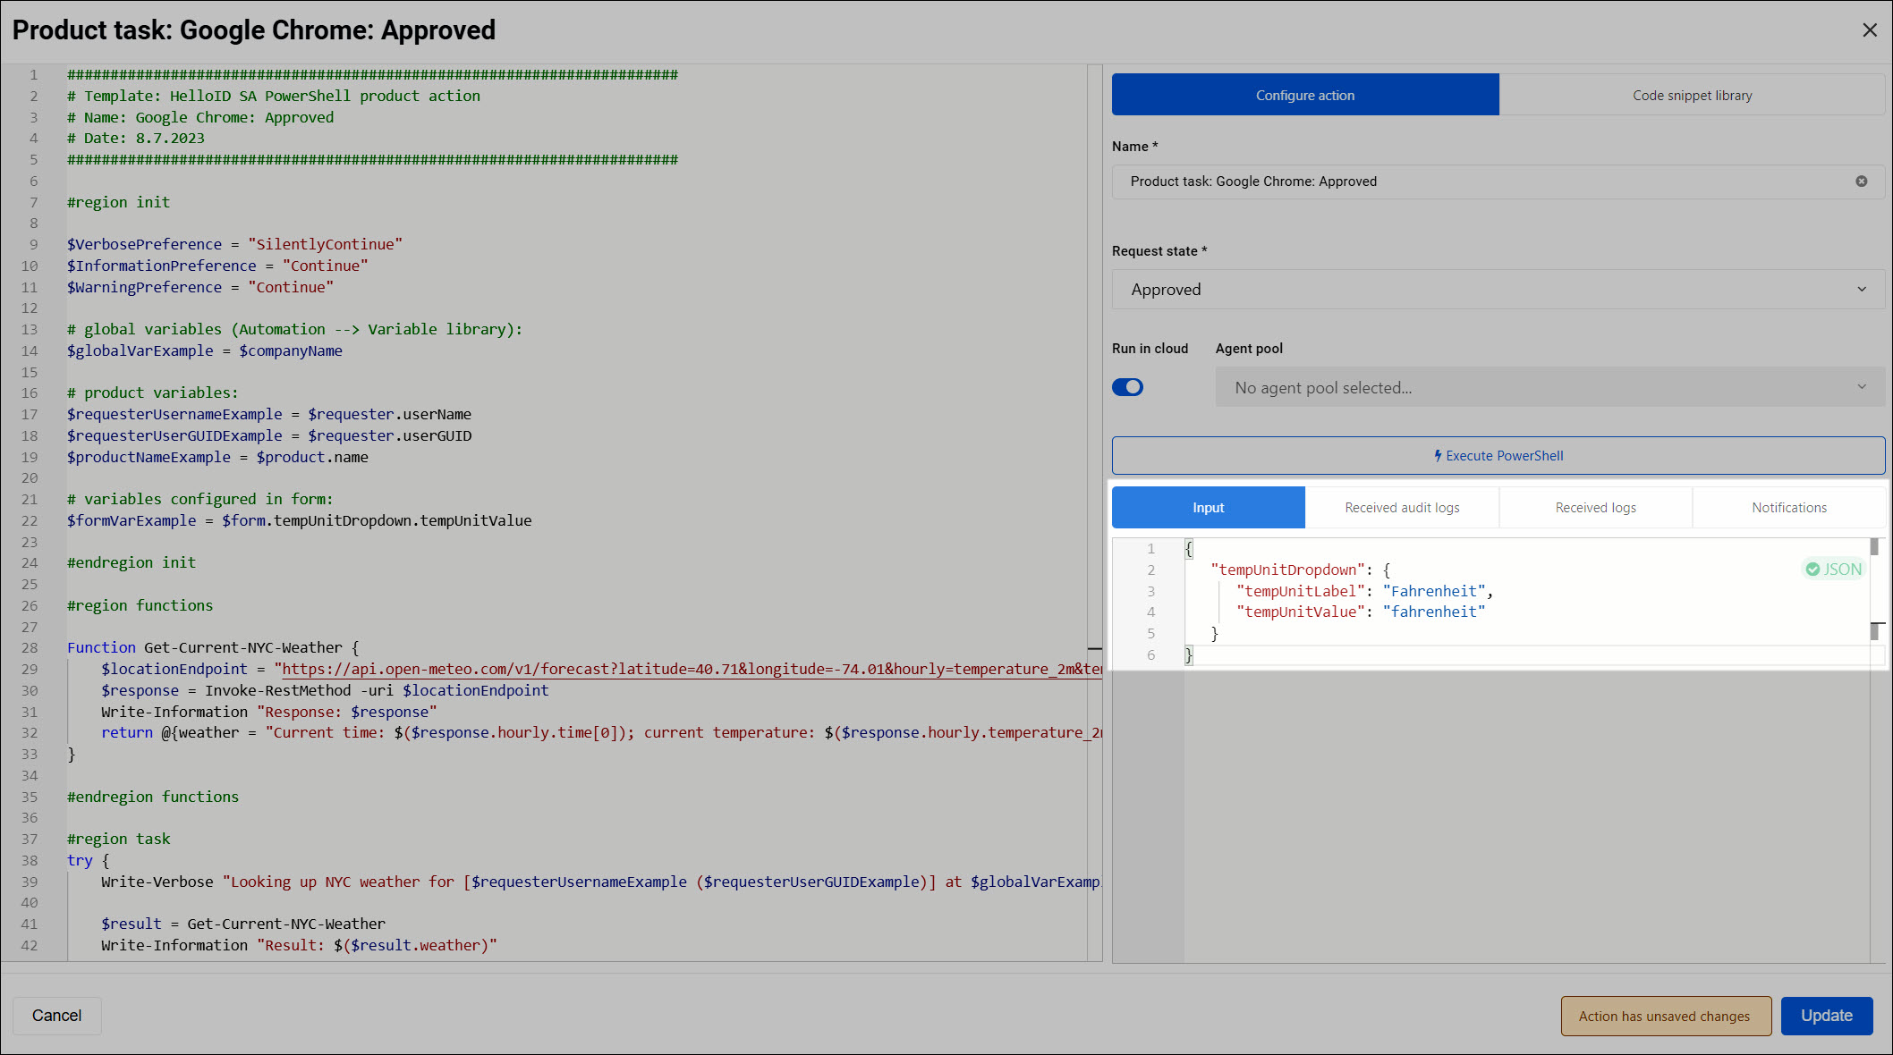Open the Notifications tab
Screen dimensions: 1893x1055
(x=1789, y=508)
